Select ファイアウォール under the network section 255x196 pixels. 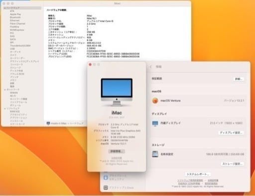(x=18, y=102)
